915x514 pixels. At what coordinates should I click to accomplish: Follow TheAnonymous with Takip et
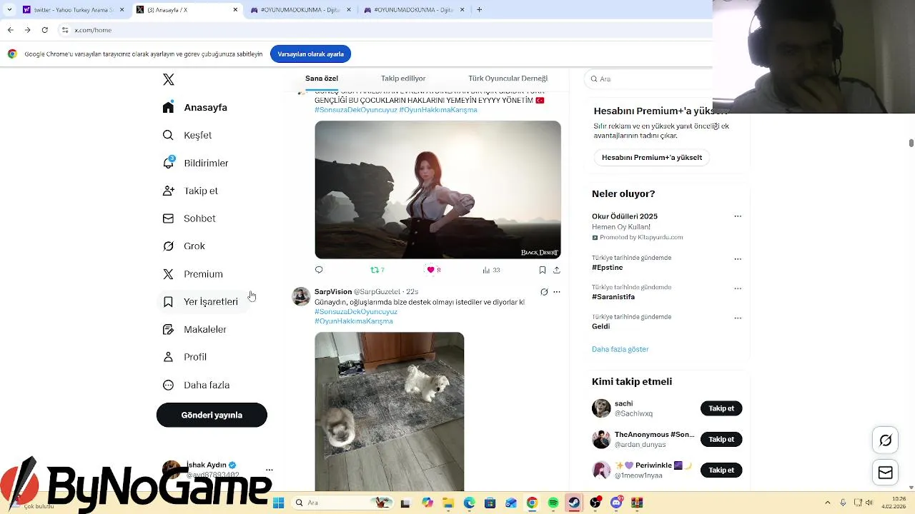[x=721, y=439]
